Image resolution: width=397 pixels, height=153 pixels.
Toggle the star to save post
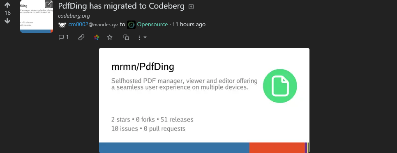point(110,37)
